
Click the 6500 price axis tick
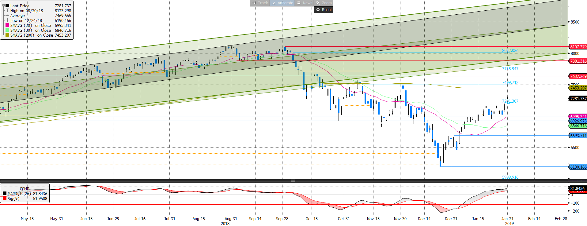tap(575, 148)
